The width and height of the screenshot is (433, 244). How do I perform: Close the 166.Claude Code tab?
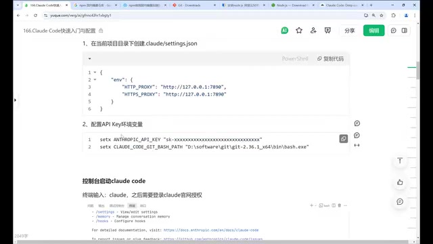click(66, 5)
